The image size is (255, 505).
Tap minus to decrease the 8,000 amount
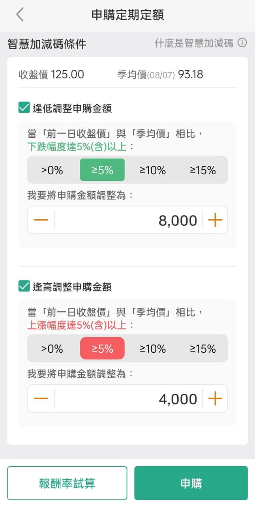(x=41, y=220)
